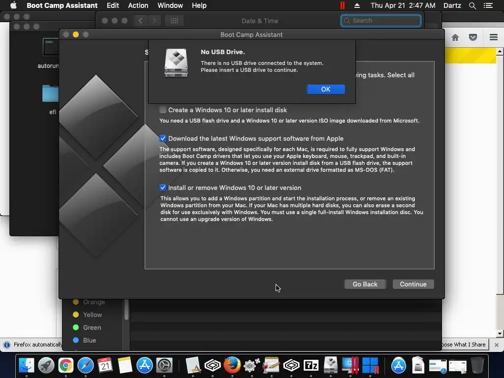Open Safari from the Dock
Image resolution: width=504 pixels, height=378 pixels.
pos(86,365)
